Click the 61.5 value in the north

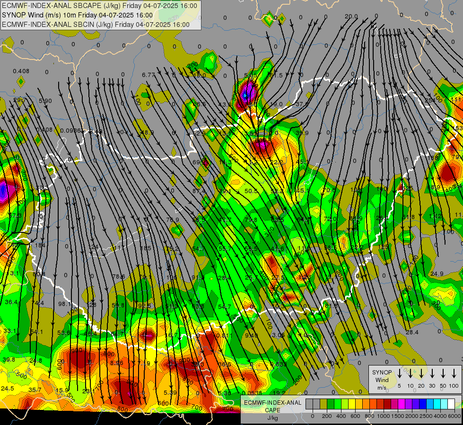[276, 76]
